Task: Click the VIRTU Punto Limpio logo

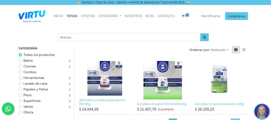Action: (x=32, y=16)
